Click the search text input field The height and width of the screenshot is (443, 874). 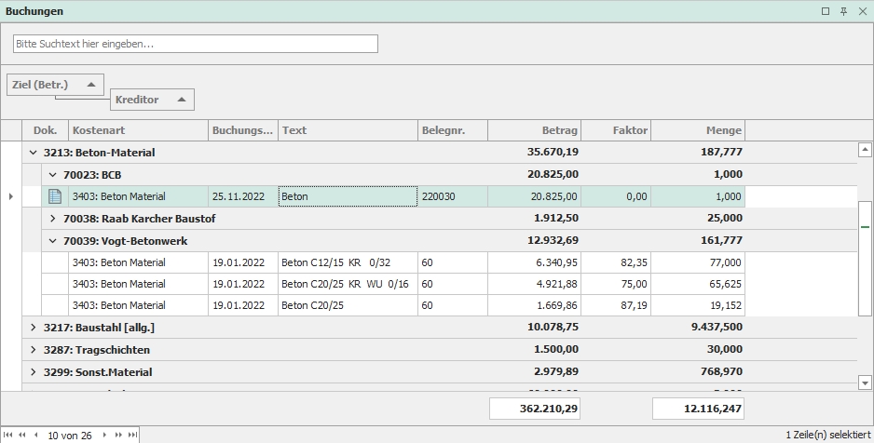point(196,44)
